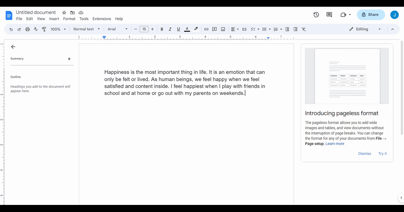Screen dimensions: 404x212
Task: Open the account avatar J
Action: coord(394,15)
